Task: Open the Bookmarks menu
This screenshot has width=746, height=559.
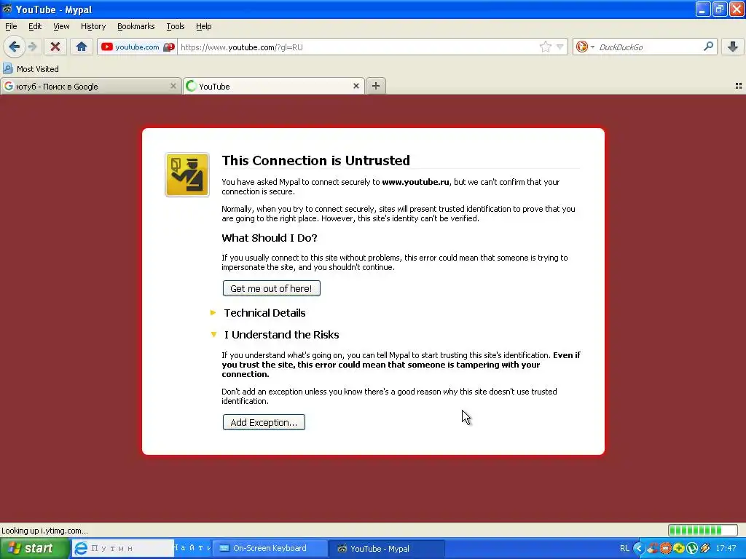Action: tap(136, 26)
